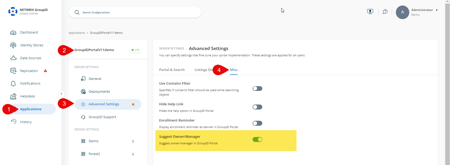450x165 pixels.
Task: Enable the Use Contains Filter toggle
Action: pyautogui.click(x=257, y=89)
